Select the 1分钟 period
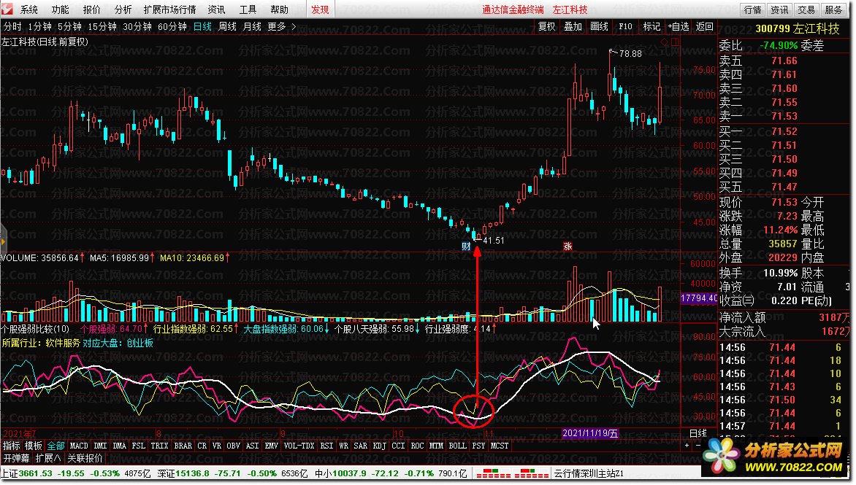Screen dimensions: 856x485 point(39,26)
